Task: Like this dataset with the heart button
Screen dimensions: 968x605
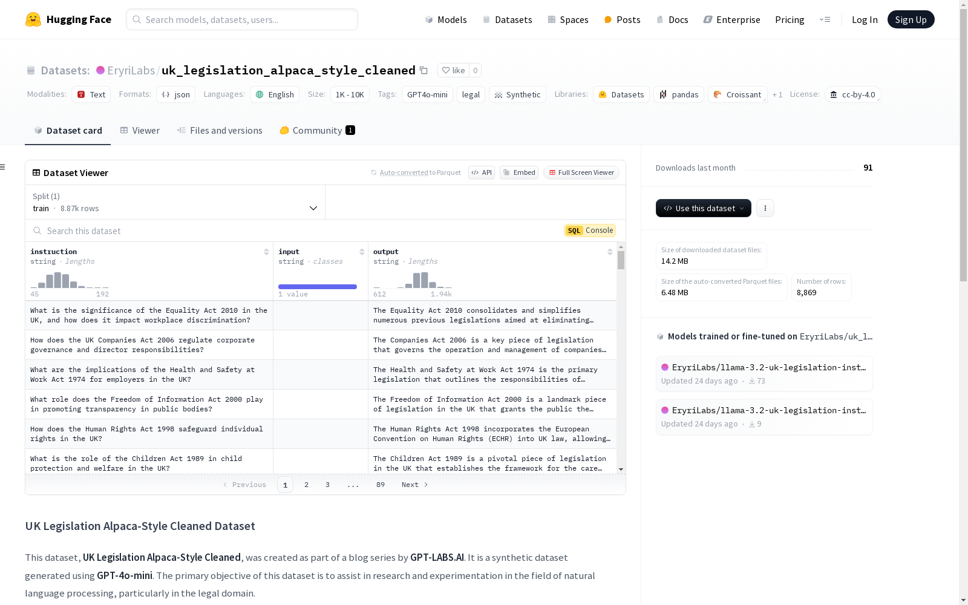Action: click(453, 70)
